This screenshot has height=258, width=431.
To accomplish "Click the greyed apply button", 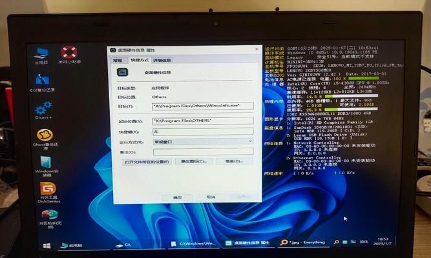I will click(244, 197).
